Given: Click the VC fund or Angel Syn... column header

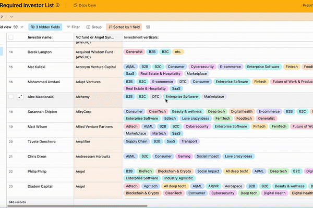Looking at the screenshot, I should pyautogui.click(x=98, y=37).
